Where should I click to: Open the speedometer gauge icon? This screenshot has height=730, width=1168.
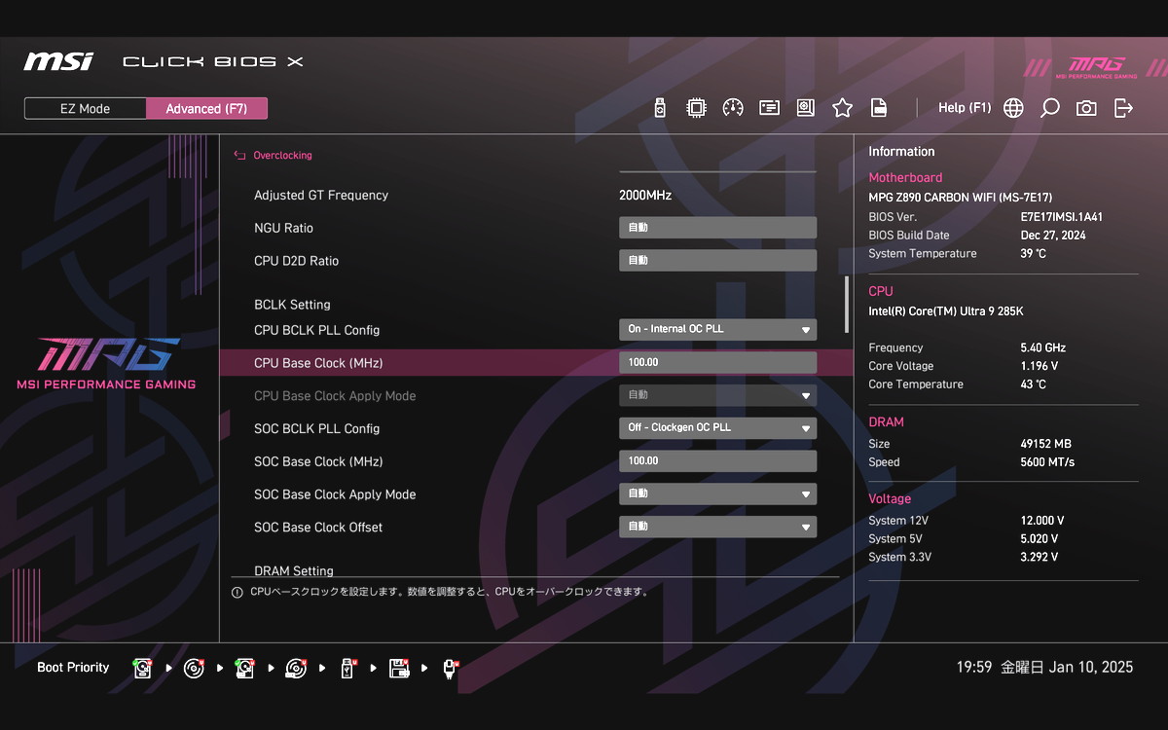[x=733, y=108]
